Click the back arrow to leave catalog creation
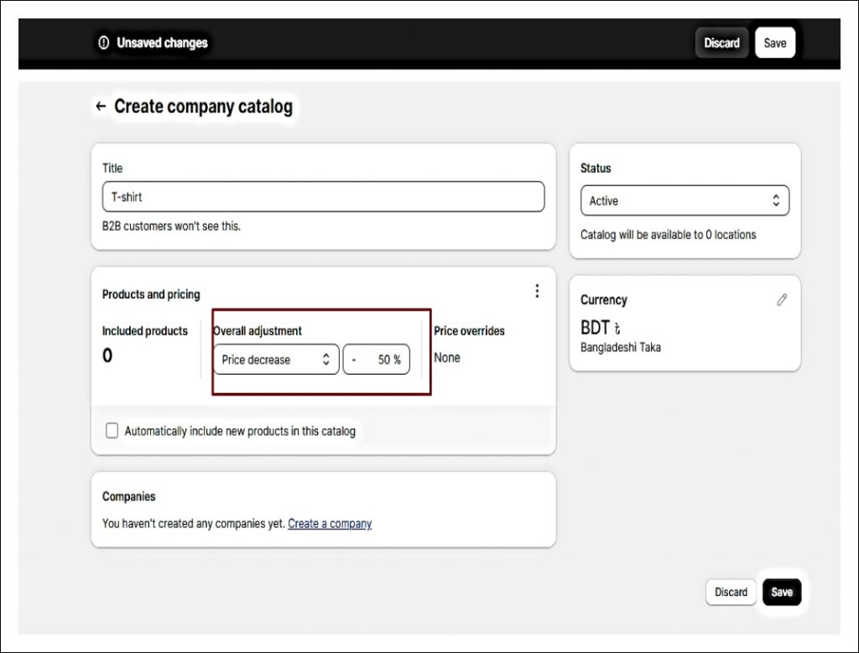The image size is (859, 653). click(x=100, y=106)
